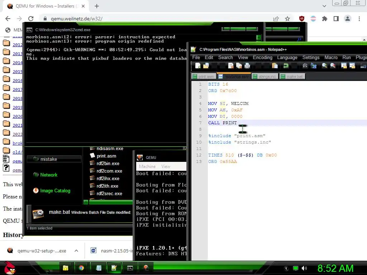The width and height of the screenshot is (367, 275).
Task: Expand qemu-w32-setup download options chevron
Action: 76,251
